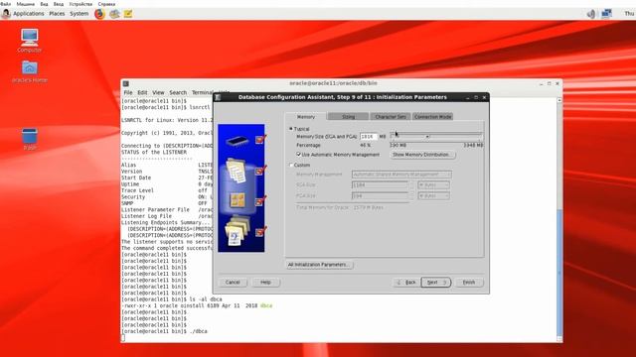Launch the Firefox browser from the panel

(x=99, y=14)
